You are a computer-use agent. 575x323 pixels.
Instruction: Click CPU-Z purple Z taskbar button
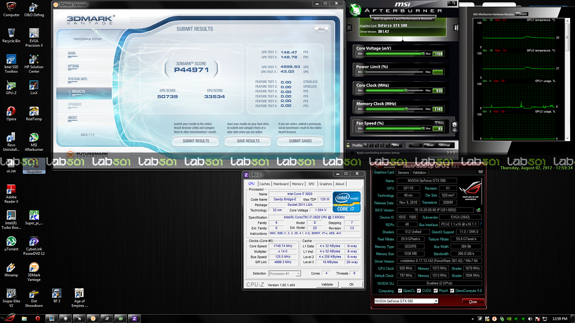[134, 319]
